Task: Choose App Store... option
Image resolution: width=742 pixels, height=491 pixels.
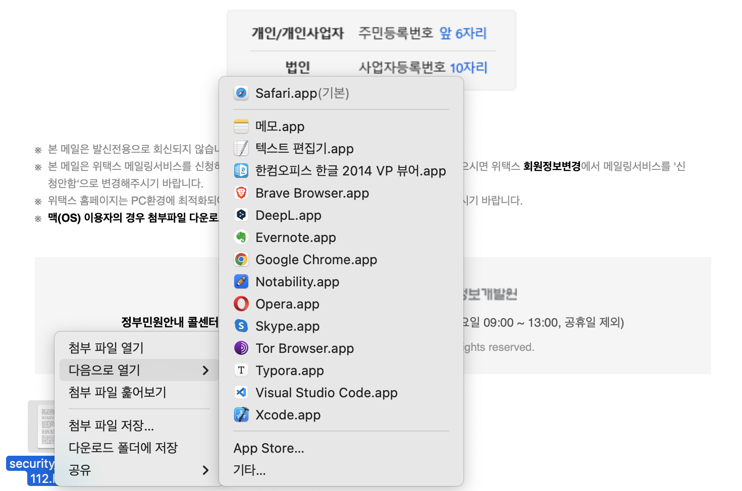Action: pyautogui.click(x=341, y=448)
